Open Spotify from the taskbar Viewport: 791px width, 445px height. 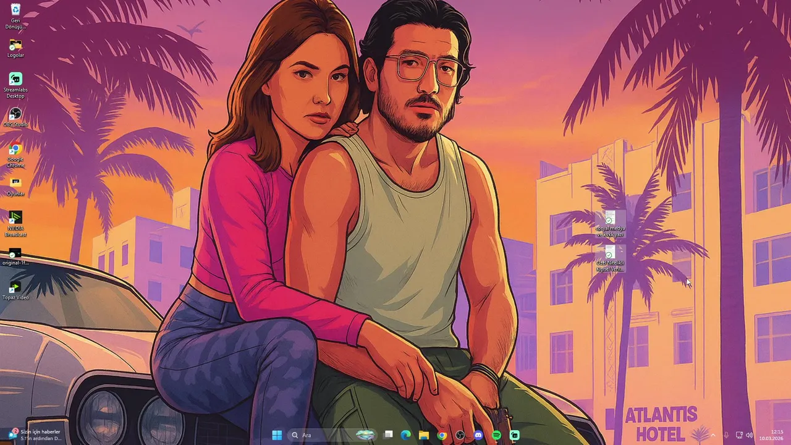point(496,435)
